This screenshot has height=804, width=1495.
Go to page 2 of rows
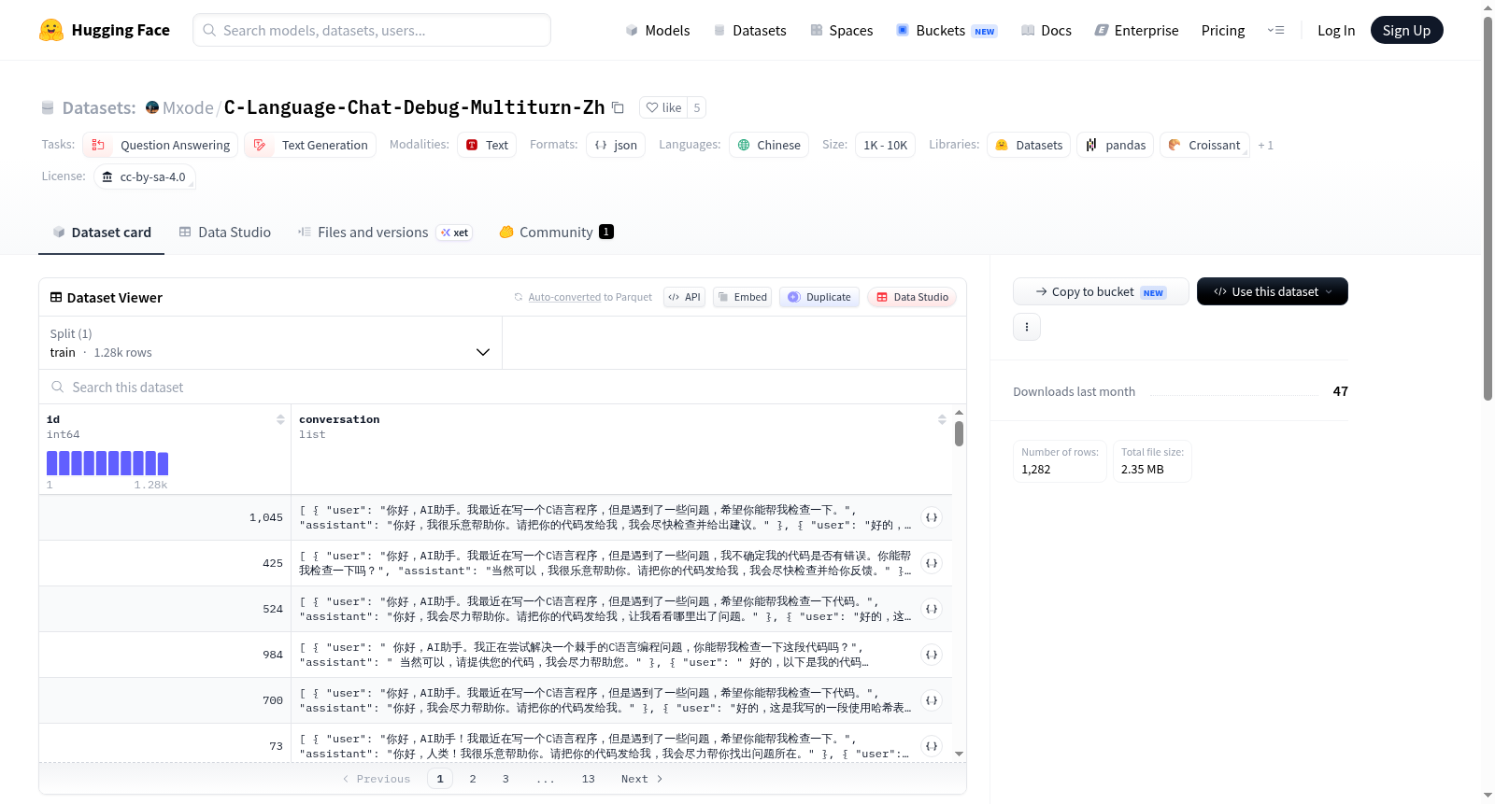473,779
